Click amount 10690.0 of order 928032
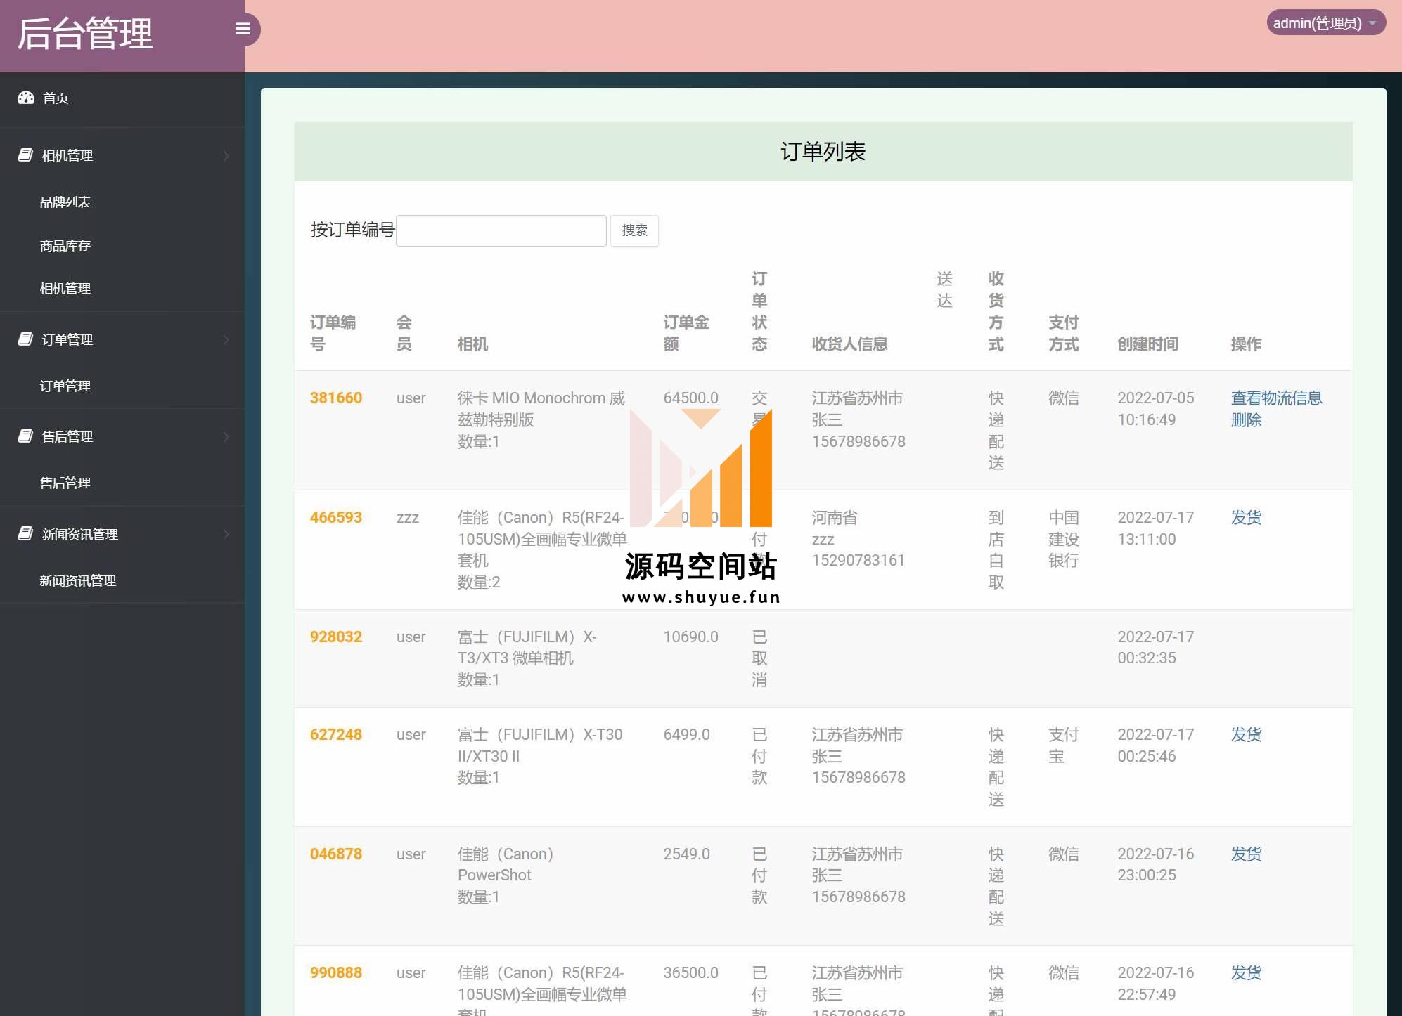The image size is (1402, 1016). tap(691, 637)
